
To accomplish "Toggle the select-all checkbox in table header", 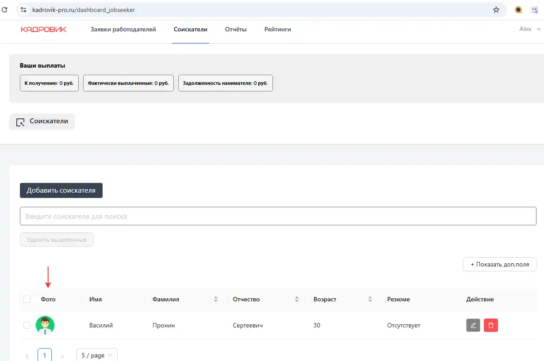I will [x=27, y=299].
